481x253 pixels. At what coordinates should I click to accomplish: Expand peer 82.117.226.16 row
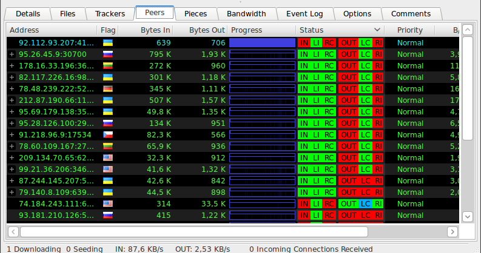pyautogui.click(x=12, y=77)
